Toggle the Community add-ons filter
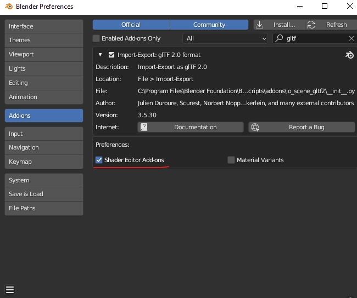 [209, 25]
